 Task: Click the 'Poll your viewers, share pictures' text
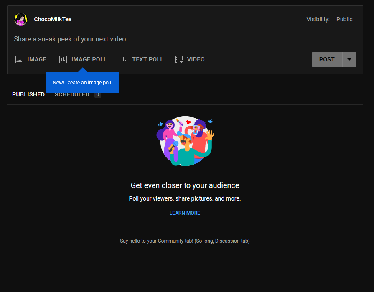[x=185, y=198]
